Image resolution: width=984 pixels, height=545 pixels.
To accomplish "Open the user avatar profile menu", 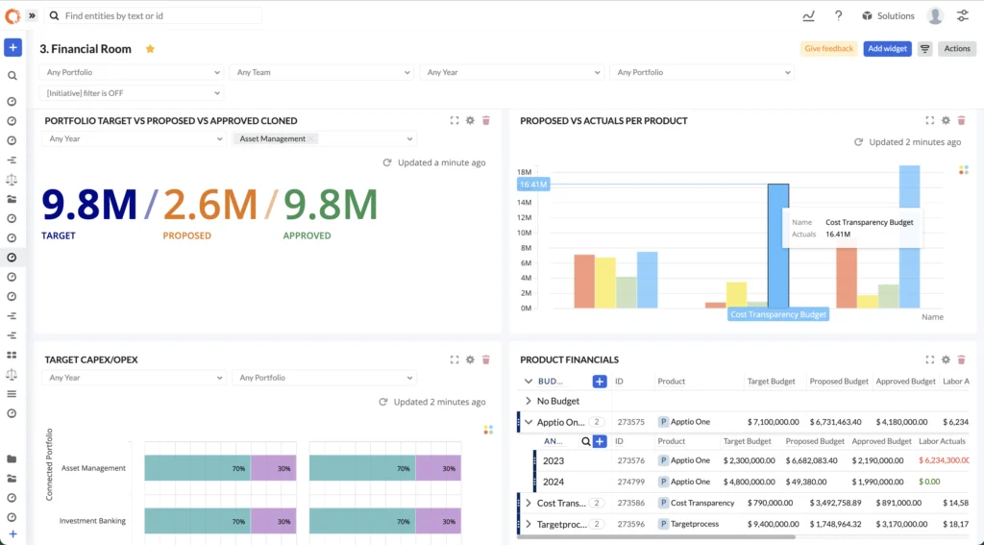I will coord(934,16).
